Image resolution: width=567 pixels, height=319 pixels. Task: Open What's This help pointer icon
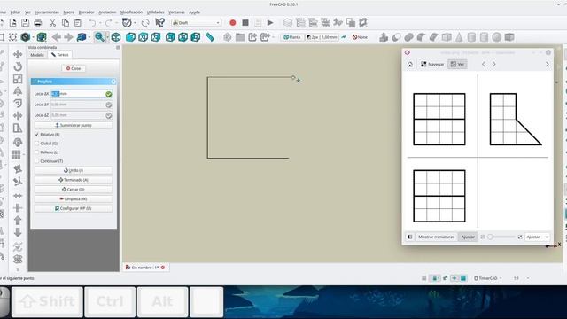click(159, 23)
